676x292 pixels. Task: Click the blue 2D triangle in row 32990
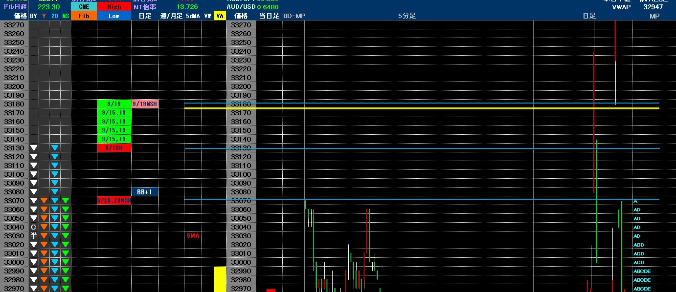coord(55,271)
